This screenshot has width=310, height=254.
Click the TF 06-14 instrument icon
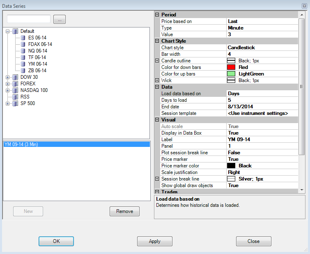(23, 57)
